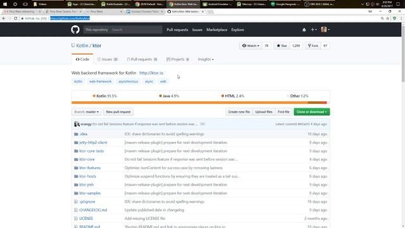Open Cortana search circle in taskbar
Screen dimensions: 405x228
pyautogui.click(x=15, y=4)
